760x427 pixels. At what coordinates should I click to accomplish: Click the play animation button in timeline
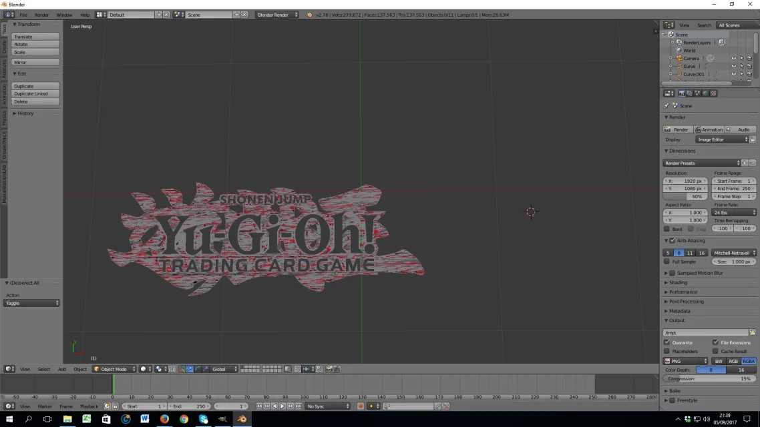(282, 406)
